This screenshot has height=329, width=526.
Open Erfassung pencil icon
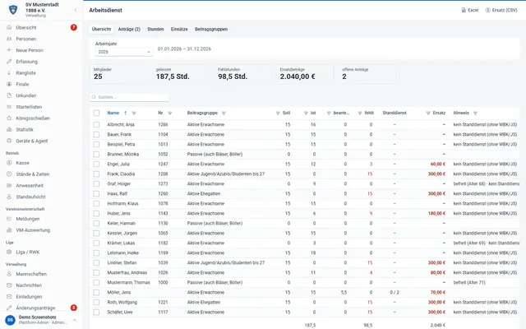pyautogui.click(x=9, y=62)
